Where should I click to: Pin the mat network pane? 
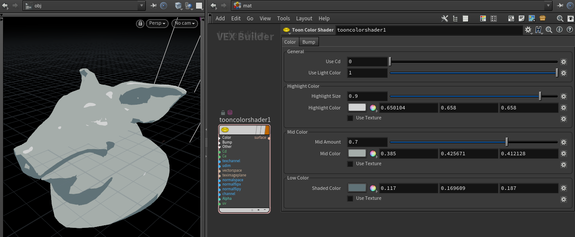point(561,6)
